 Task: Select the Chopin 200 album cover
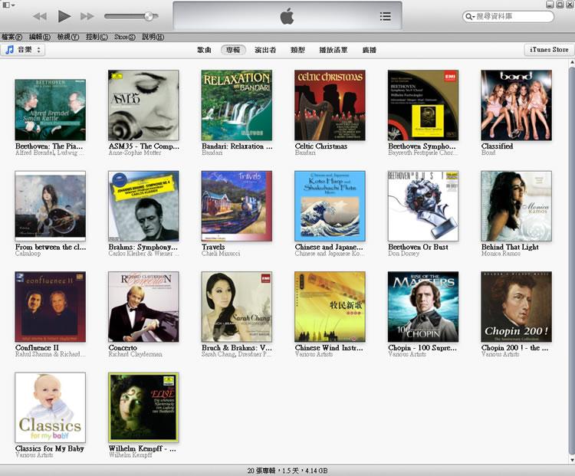[516, 307]
